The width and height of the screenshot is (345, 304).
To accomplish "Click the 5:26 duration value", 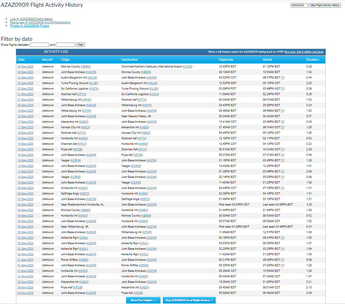I will coord(309,94).
